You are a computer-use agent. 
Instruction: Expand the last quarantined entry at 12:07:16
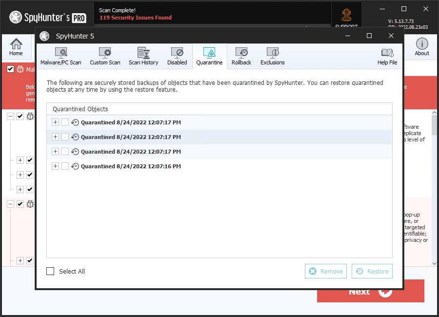point(55,166)
